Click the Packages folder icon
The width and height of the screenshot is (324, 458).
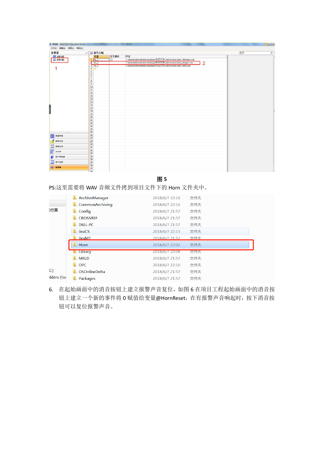point(75,278)
